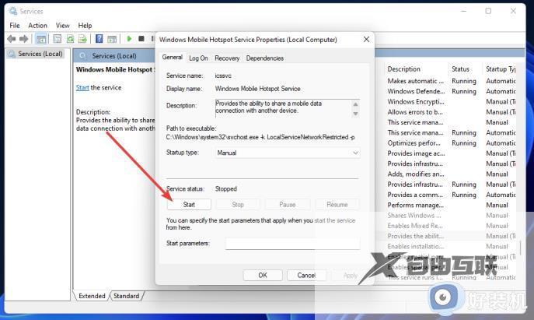Click Windows Mobile Hotspot Service display name
Image resolution: width=534 pixels, height=320 pixels.
(x=257, y=89)
